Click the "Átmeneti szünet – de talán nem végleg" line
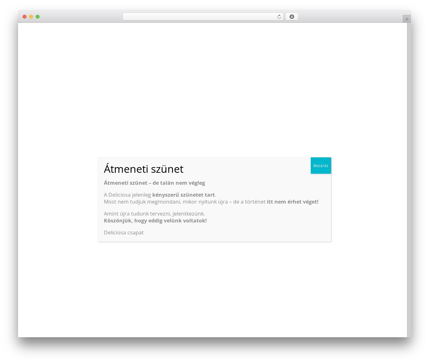 (x=155, y=183)
